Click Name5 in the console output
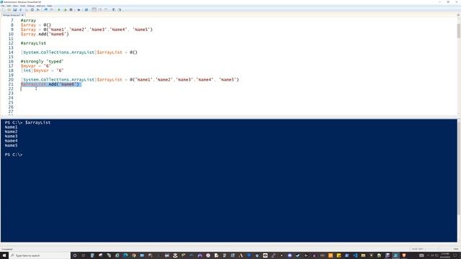The image size is (461, 259). tap(11, 145)
